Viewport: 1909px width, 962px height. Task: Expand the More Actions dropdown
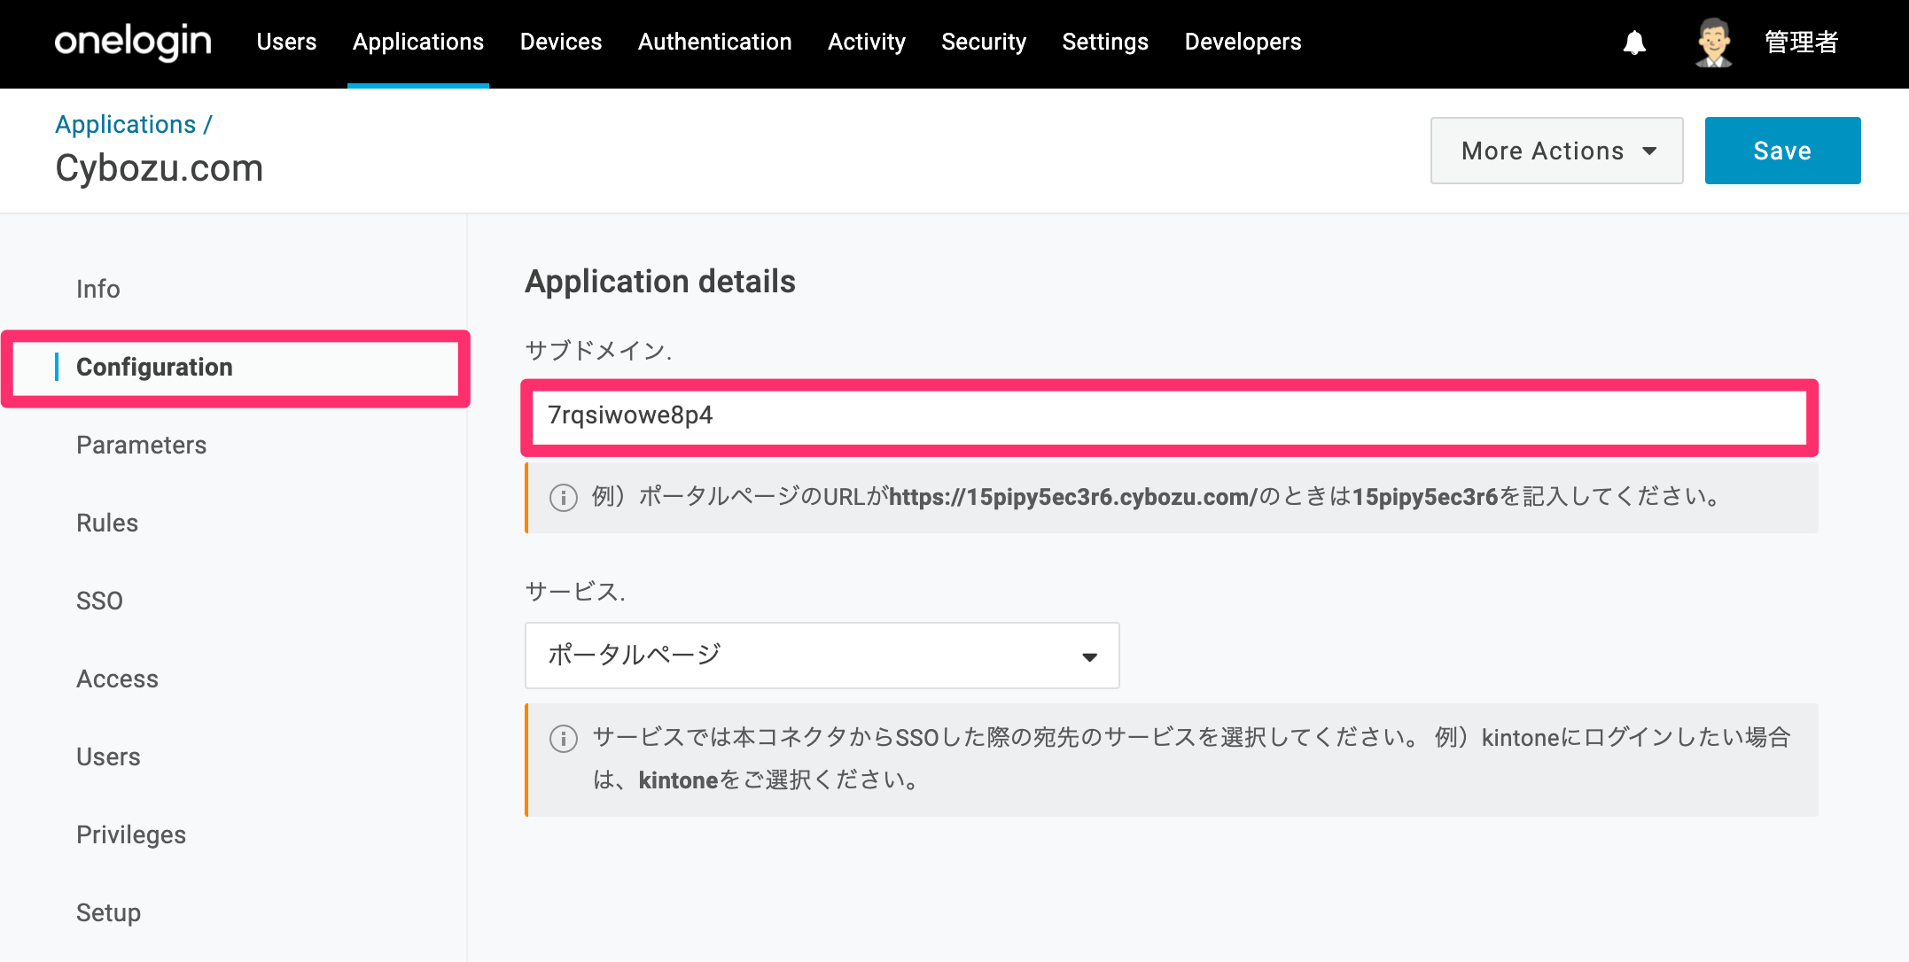pyautogui.click(x=1557, y=151)
